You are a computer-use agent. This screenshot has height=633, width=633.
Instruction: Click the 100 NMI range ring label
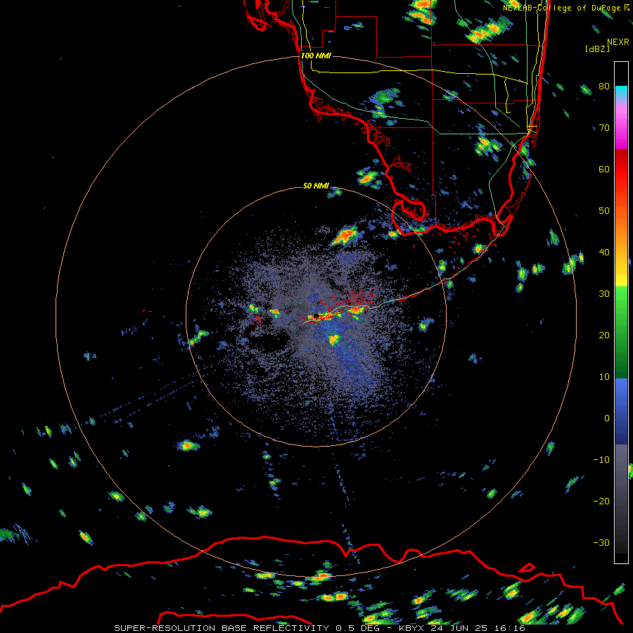[316, 56]
